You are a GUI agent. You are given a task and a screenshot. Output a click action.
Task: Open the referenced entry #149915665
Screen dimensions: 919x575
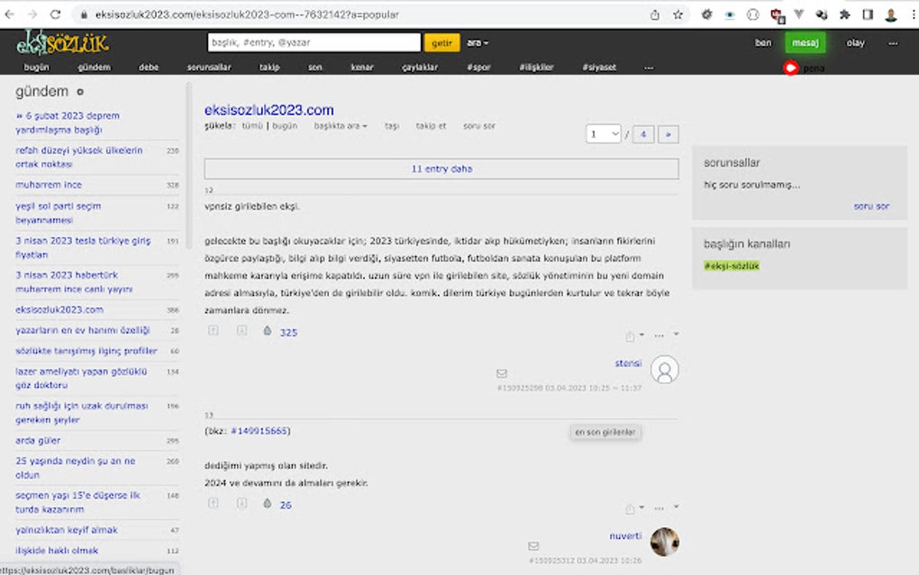point(259,431)
